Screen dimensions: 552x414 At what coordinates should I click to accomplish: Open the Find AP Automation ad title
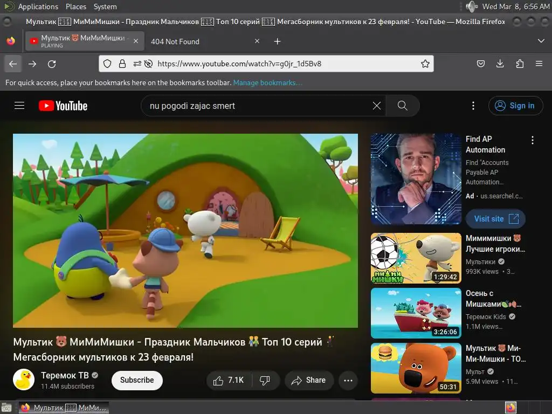[x=486, y=144]
